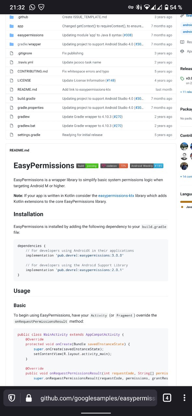Viewport: 192px width, 416px height.
Task: Open the gradlew file
Action: pos(23,117)
